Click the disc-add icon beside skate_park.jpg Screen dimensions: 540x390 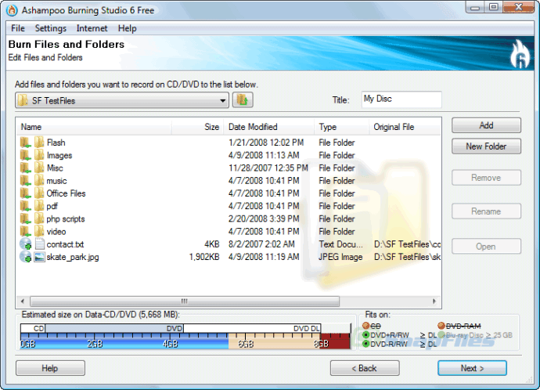(26, 257)
